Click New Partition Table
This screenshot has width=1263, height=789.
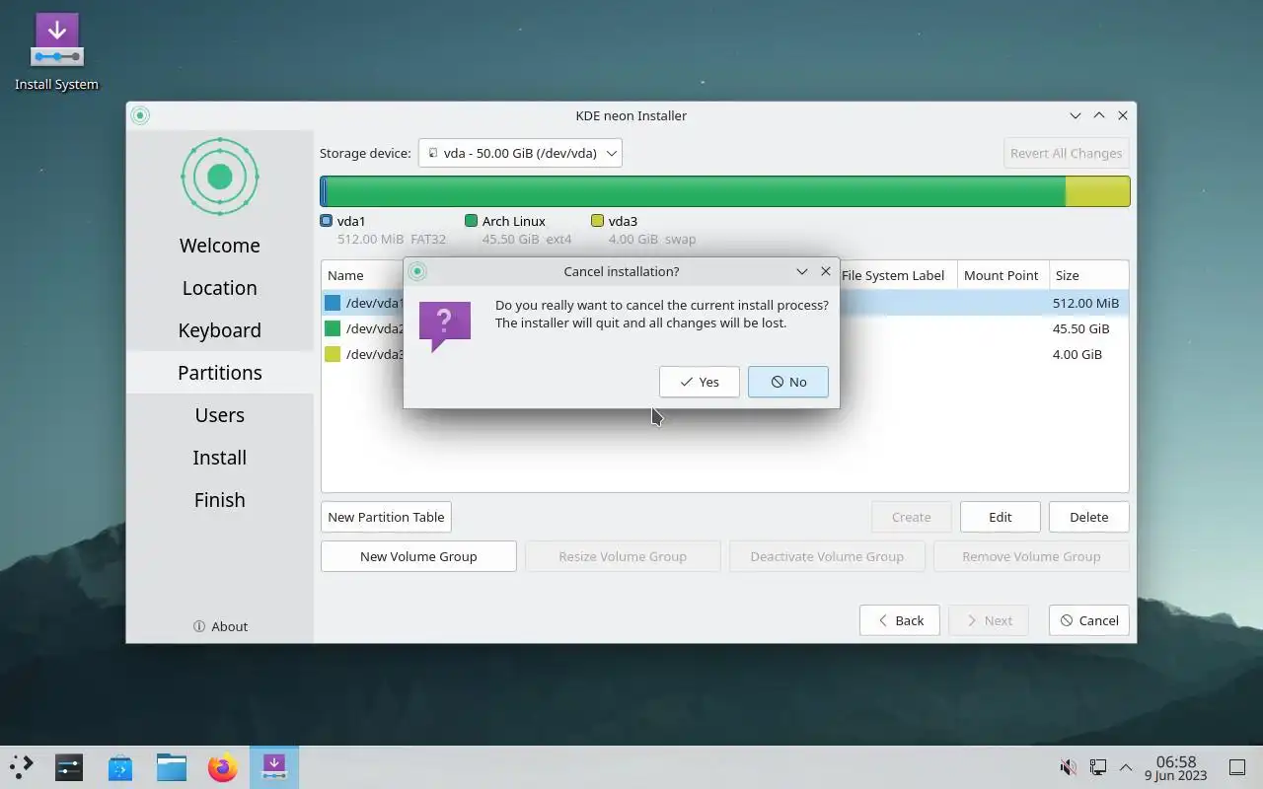386,517
